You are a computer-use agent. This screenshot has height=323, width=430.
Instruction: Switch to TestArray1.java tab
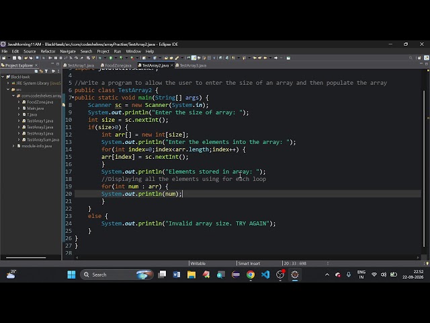(79, 65)
